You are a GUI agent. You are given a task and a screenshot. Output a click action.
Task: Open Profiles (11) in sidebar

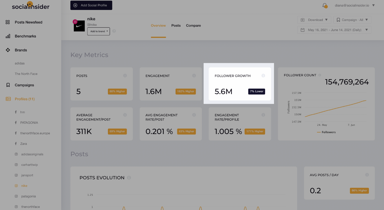[x=25, y=99]
